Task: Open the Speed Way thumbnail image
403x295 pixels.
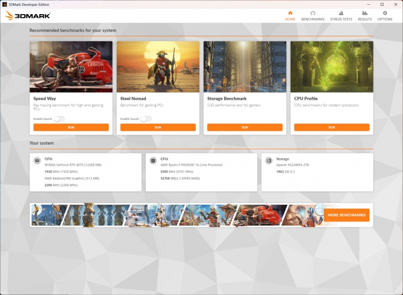Action: click(x=71, y=67)
